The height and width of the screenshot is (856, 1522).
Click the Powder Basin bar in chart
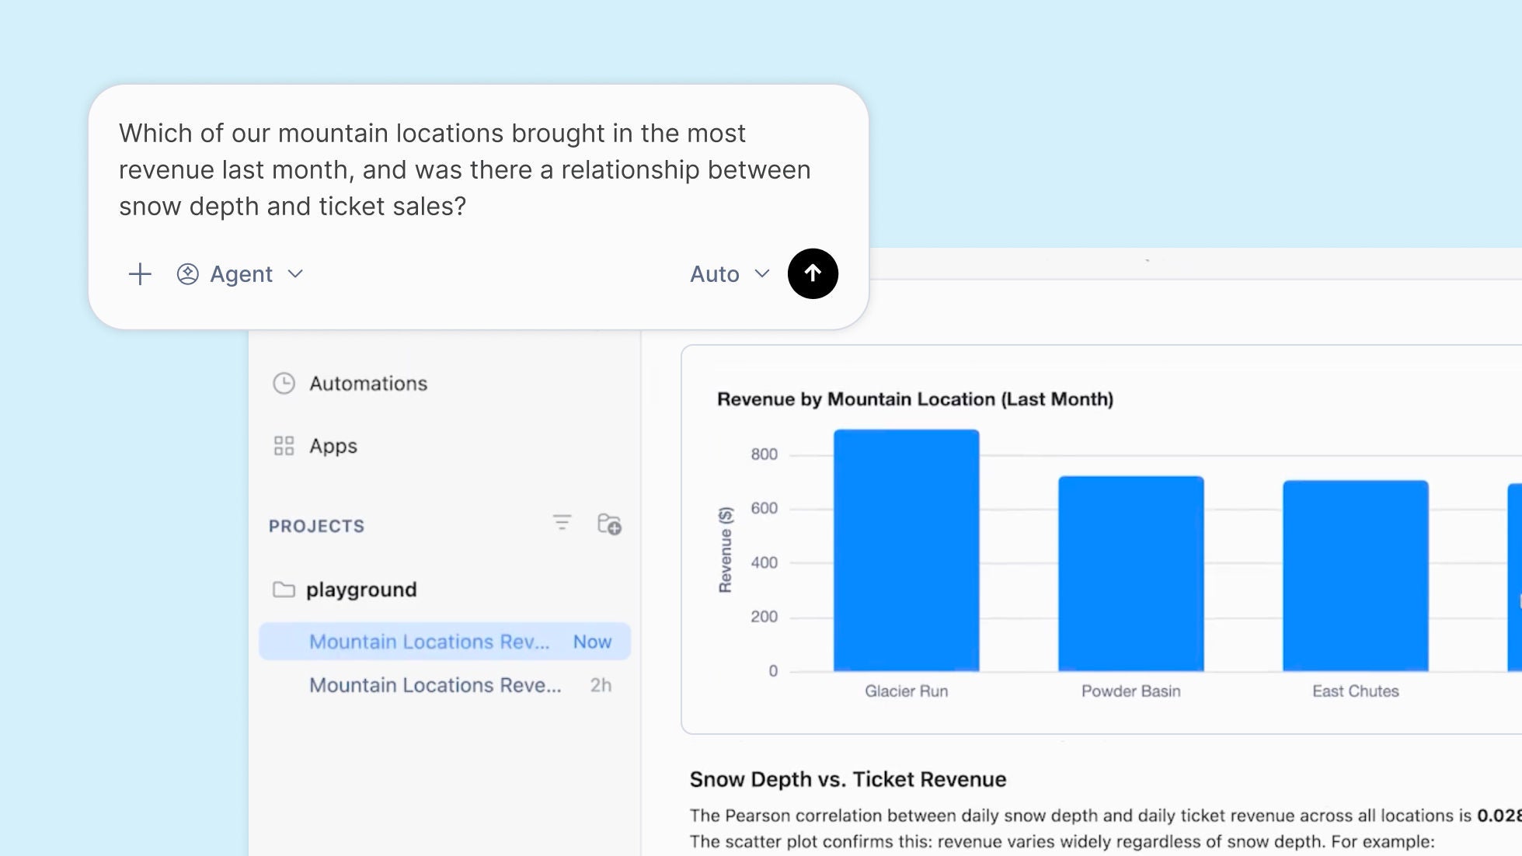pos(1131,573)
